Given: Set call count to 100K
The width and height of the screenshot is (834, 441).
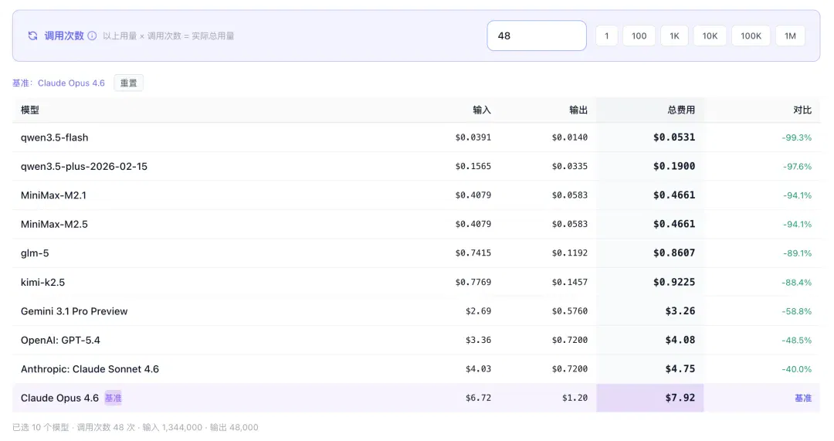Looking at the screenshot, I should pyautogui.click(x=751, y=36).
